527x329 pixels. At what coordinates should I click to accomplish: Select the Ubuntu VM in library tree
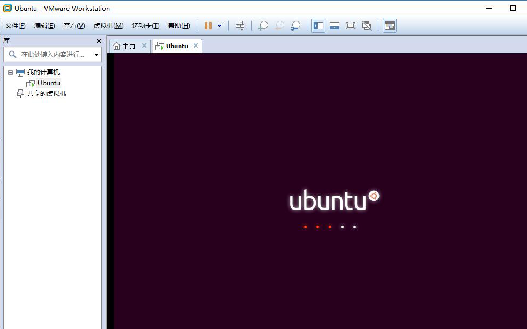pos(49,83)
